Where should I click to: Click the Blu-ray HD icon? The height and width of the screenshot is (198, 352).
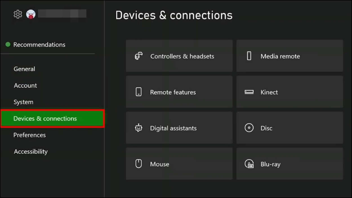click(249, 164)
